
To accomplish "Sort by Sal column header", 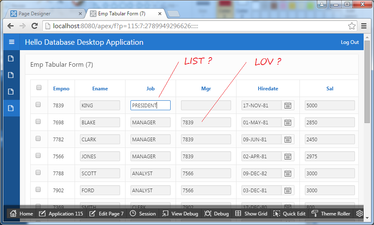I will pos(330,89).
